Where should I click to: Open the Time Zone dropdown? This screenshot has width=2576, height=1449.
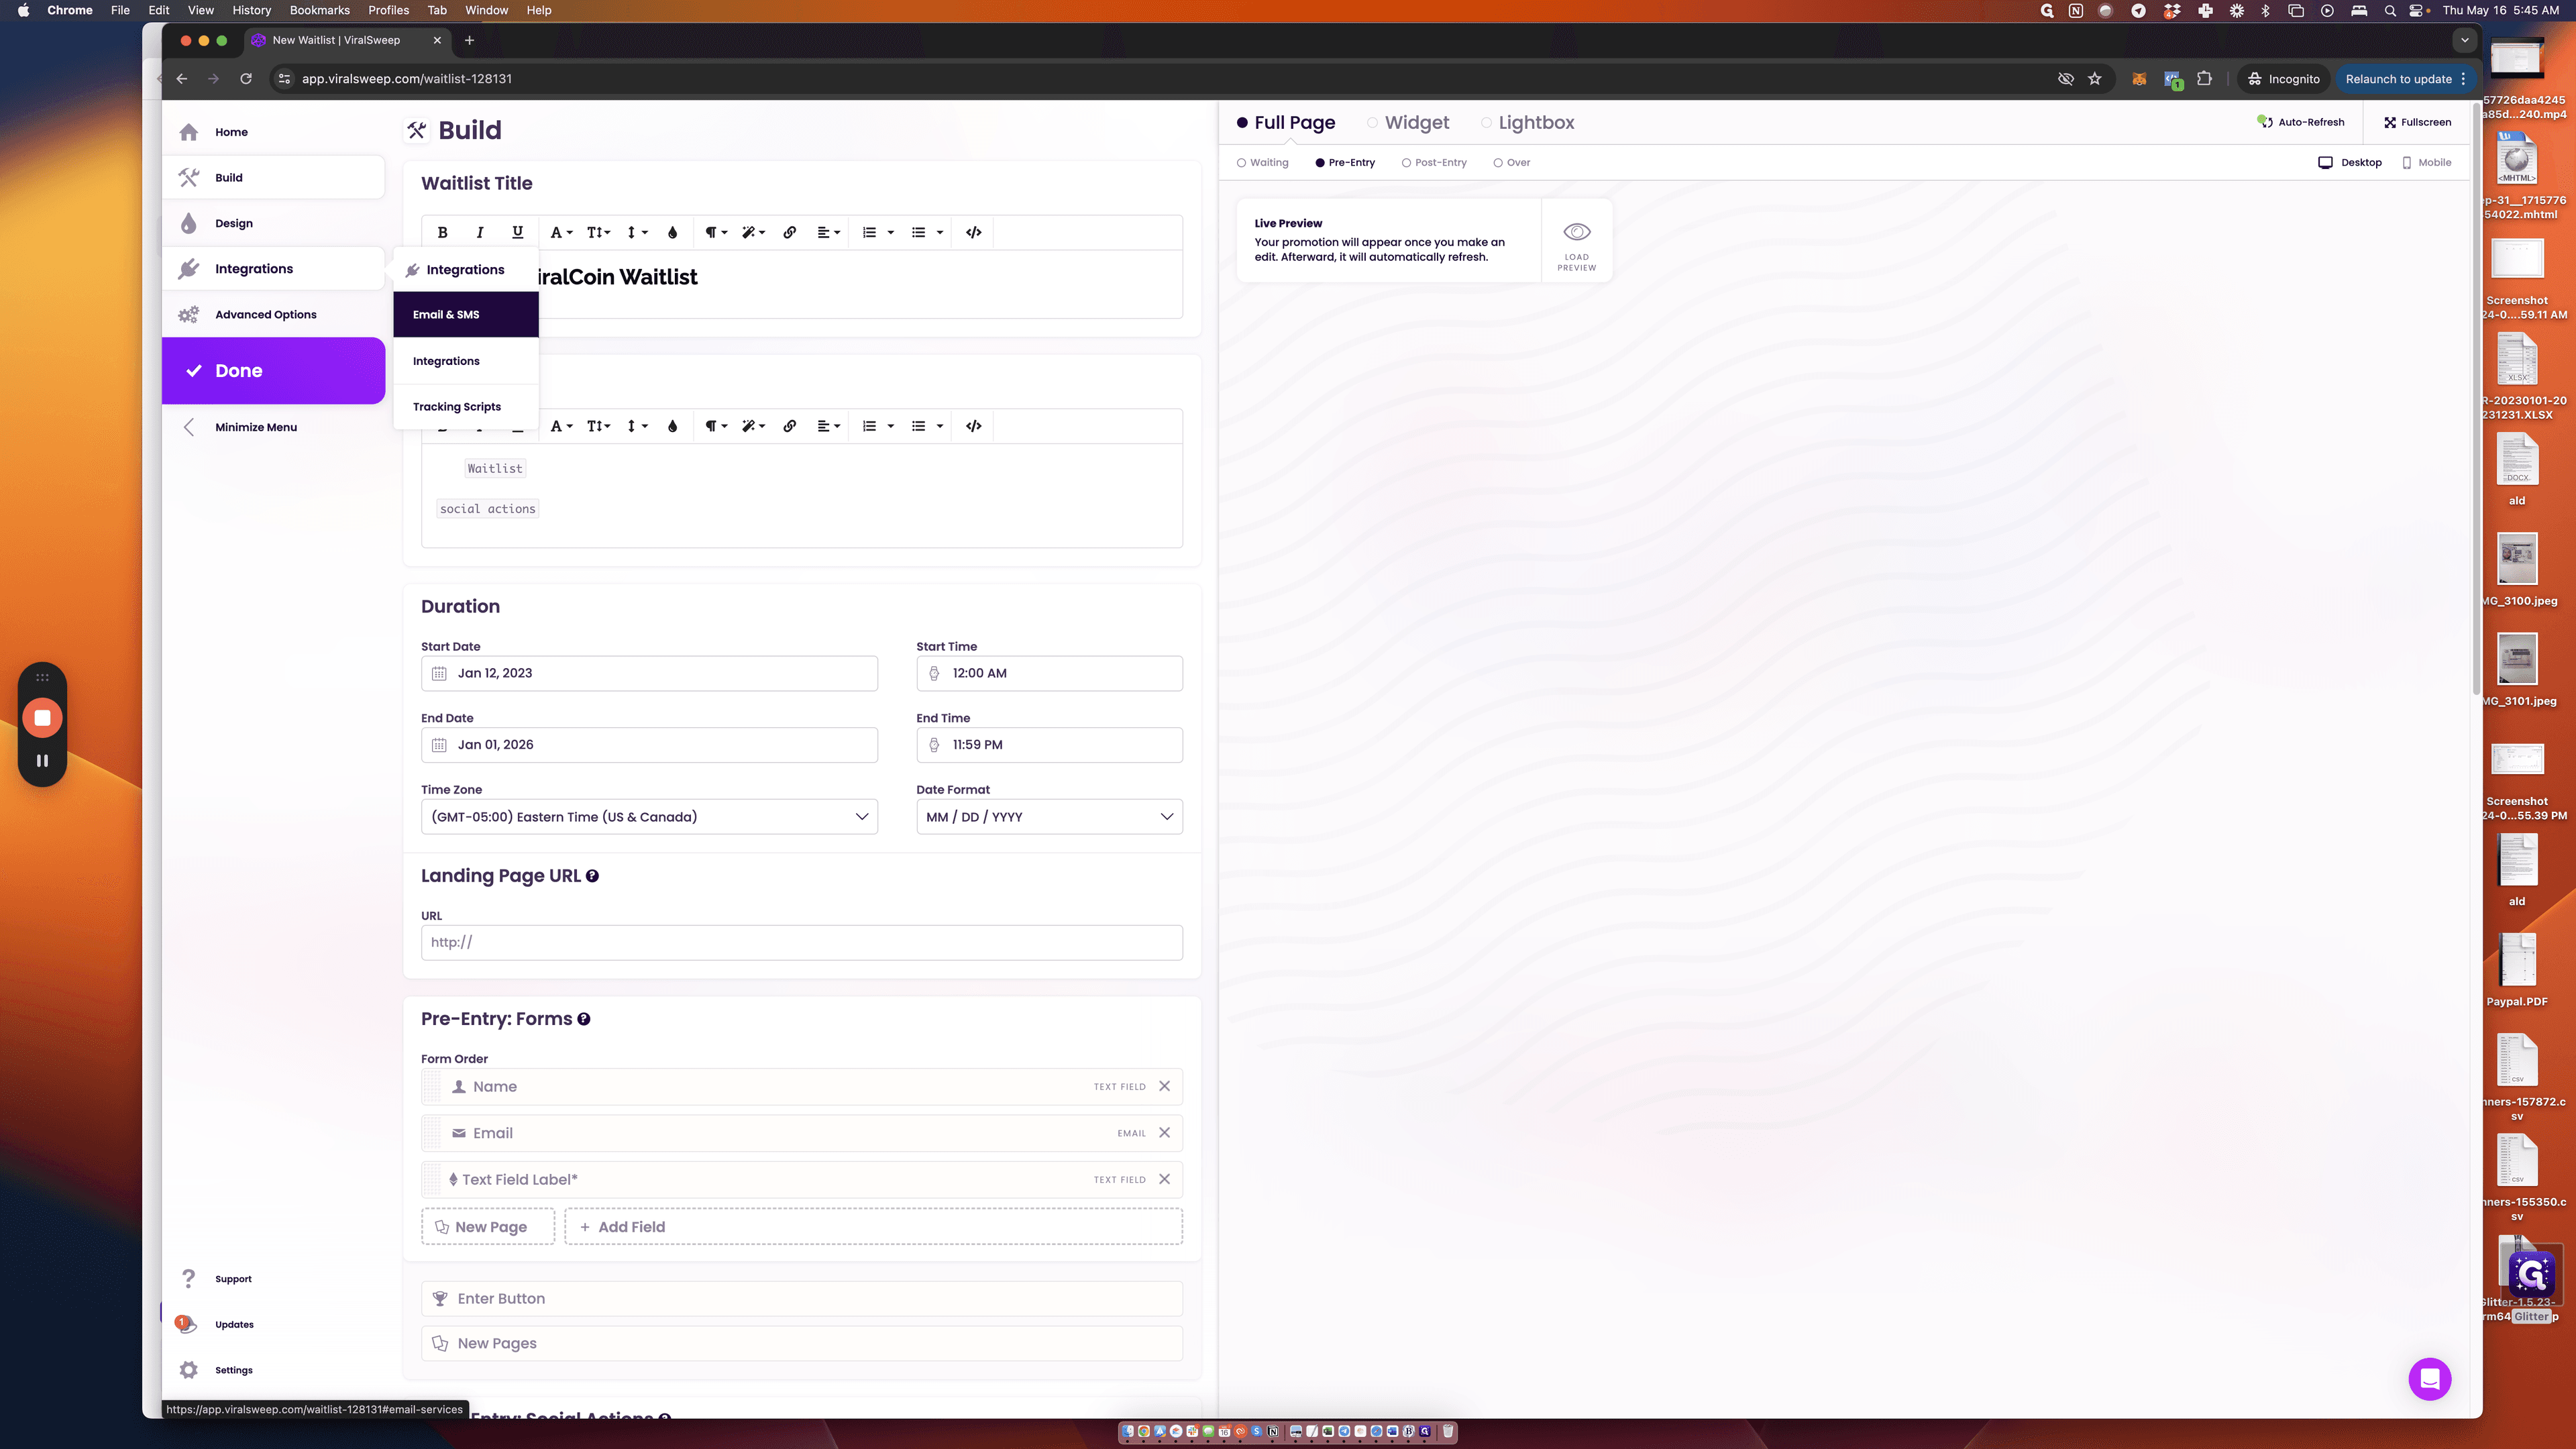point(649,817)
